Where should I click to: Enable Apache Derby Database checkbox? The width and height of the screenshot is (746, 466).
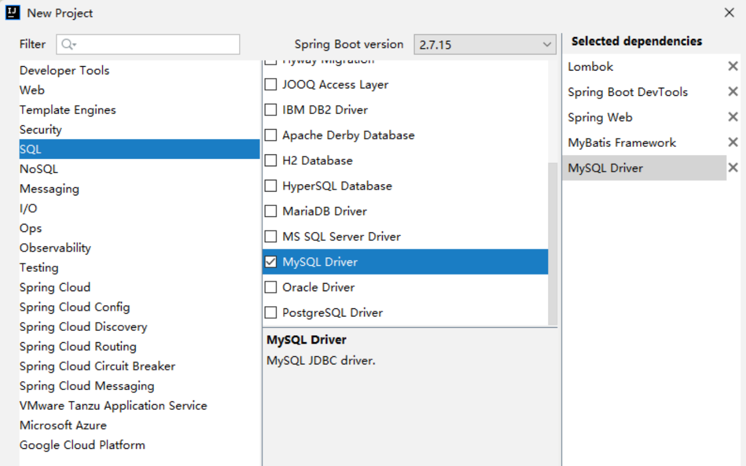coord(271,135)
